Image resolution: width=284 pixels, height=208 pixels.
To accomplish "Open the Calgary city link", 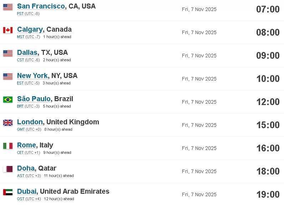I will click(x=30, y=30).
